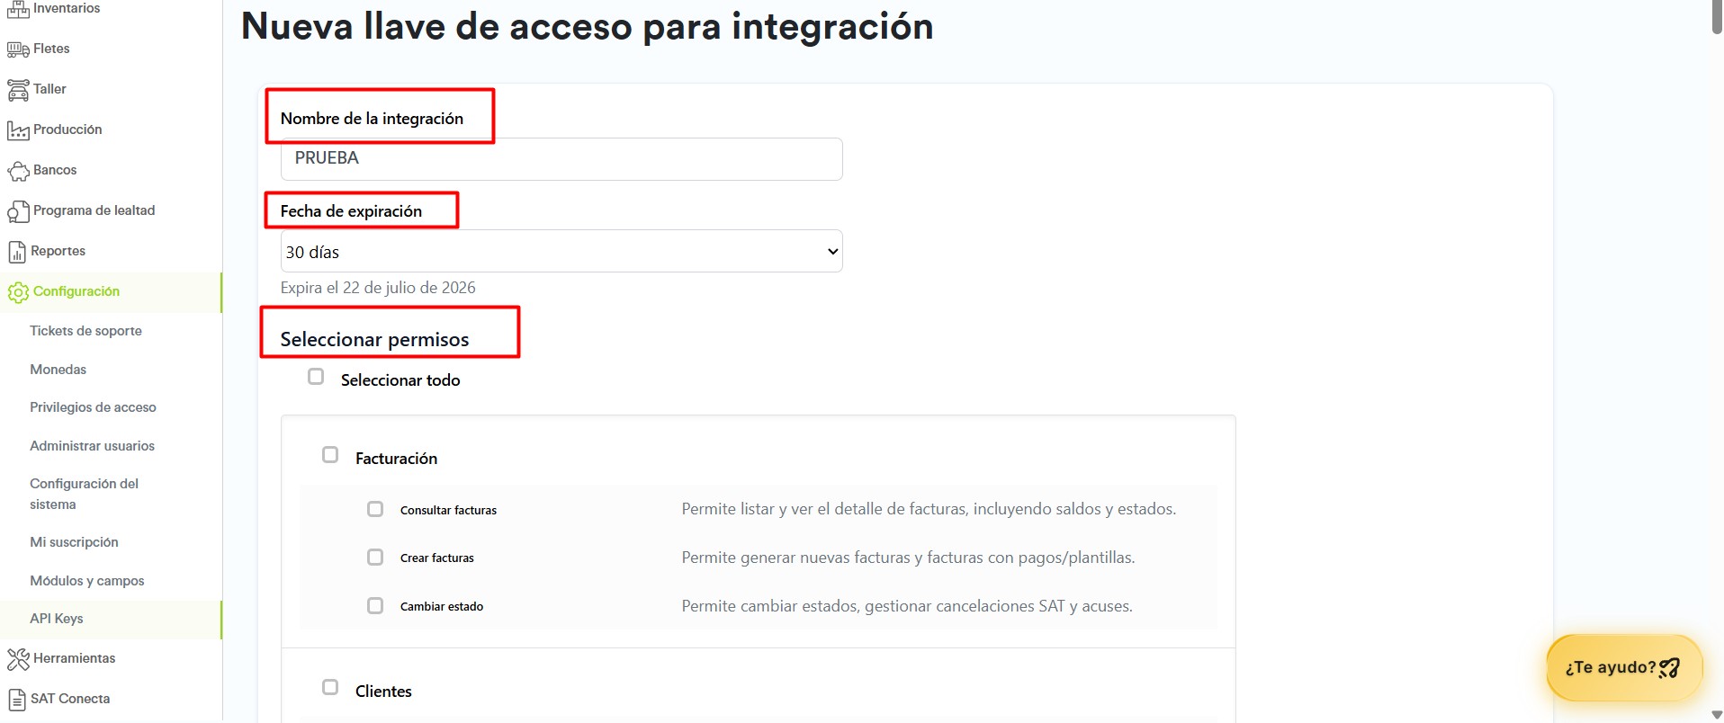Image resolution: width=1724 pixels, height=723 pixels.
Task: Click the Taller car icon
Action: (18, 90)
